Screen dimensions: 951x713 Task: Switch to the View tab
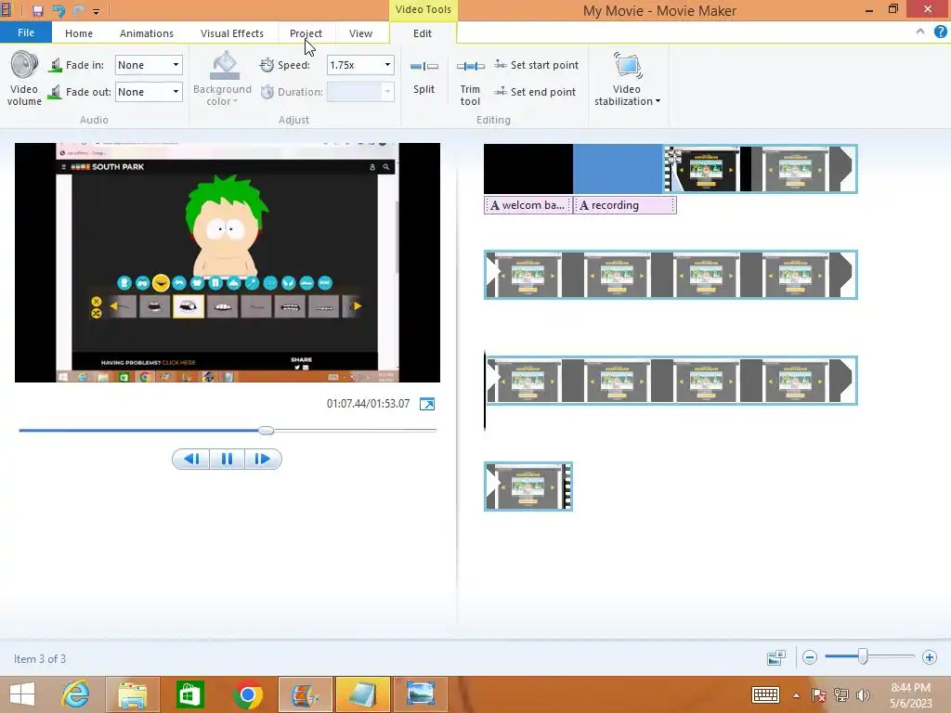360,33
